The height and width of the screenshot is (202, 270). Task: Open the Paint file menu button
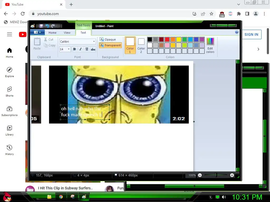point(37,32)
